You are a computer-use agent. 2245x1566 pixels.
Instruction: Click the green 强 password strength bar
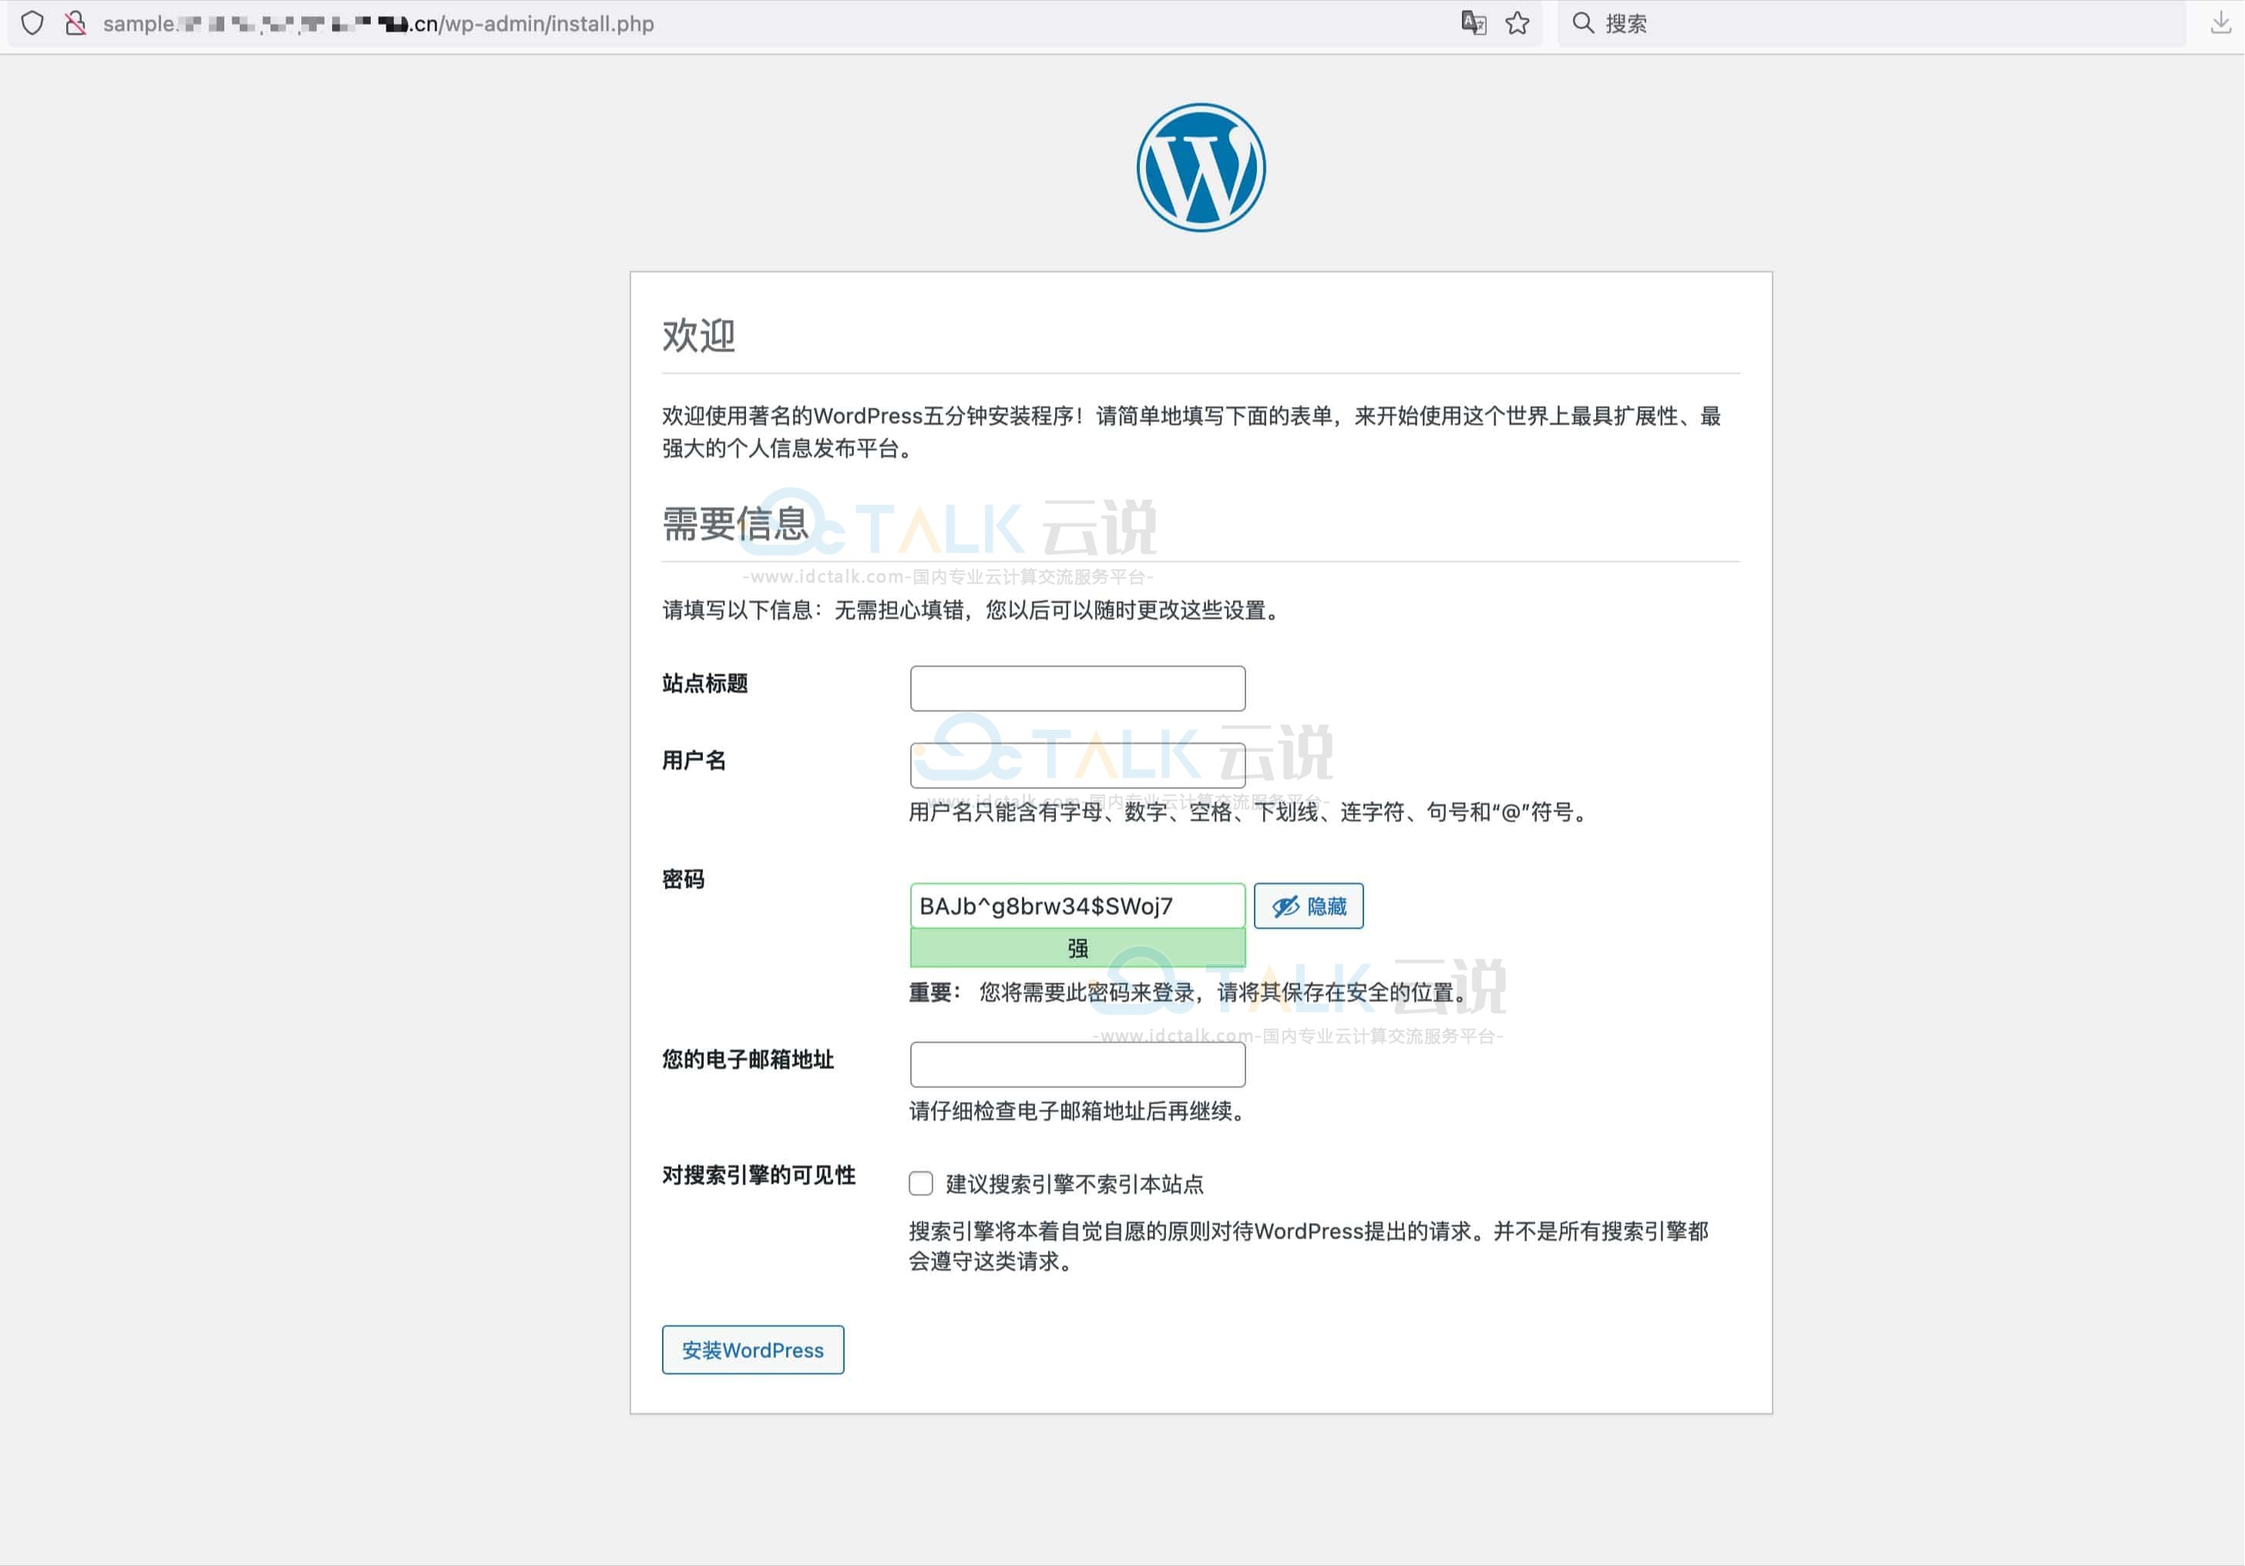[x=1077, y=948]
